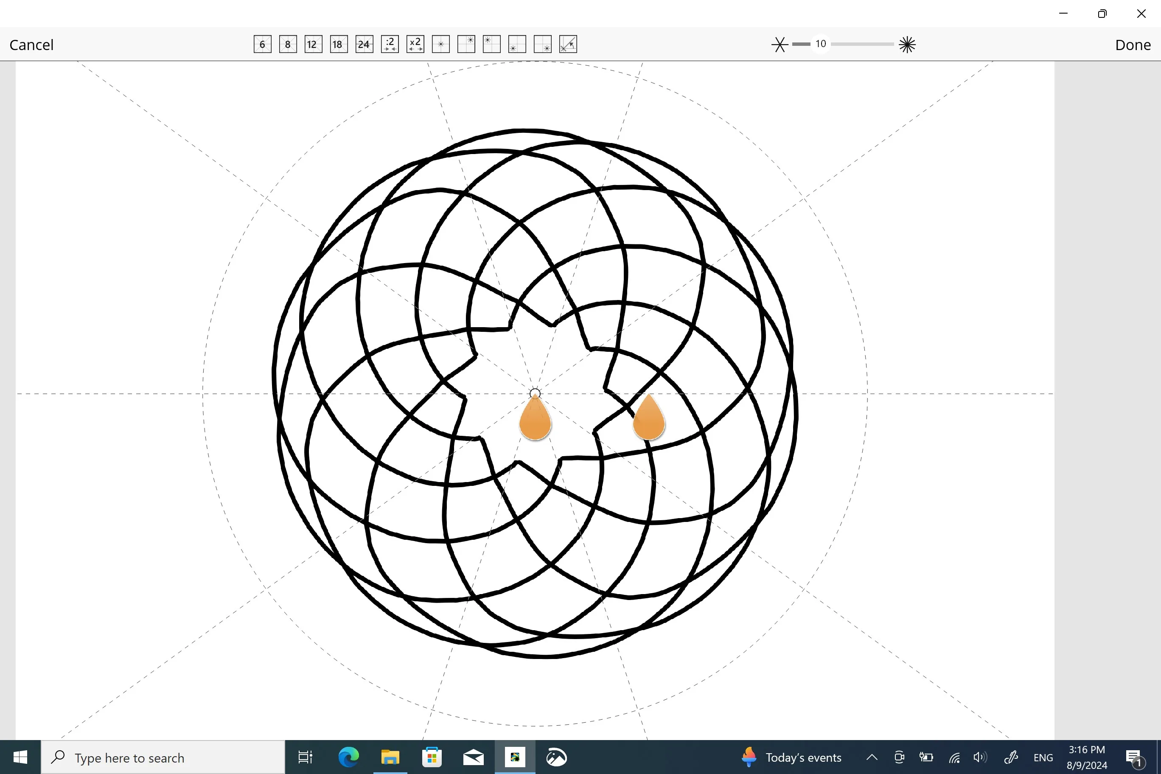Open the pen workspace tray icon

pos(1011,757)
